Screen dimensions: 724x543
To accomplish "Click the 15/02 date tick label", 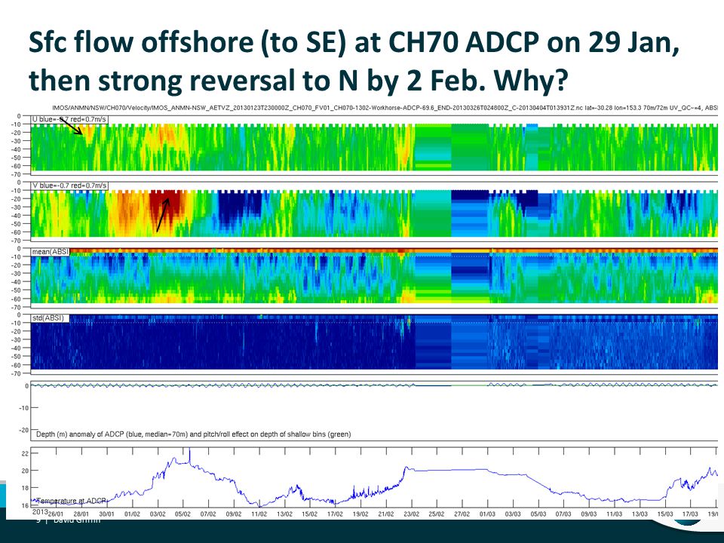I will click(310, 514).
